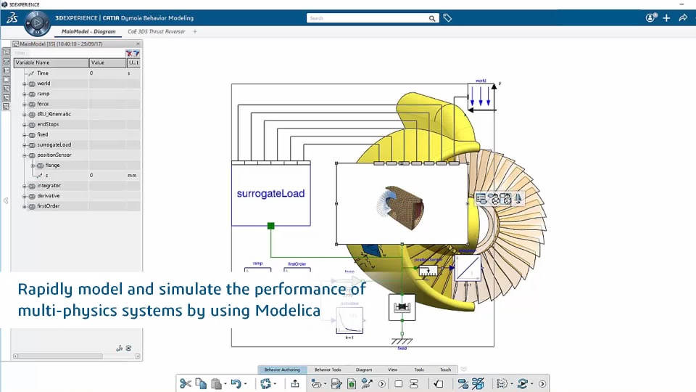
Task: Open the Diagram toolbar tab
Action: point(364,369)
